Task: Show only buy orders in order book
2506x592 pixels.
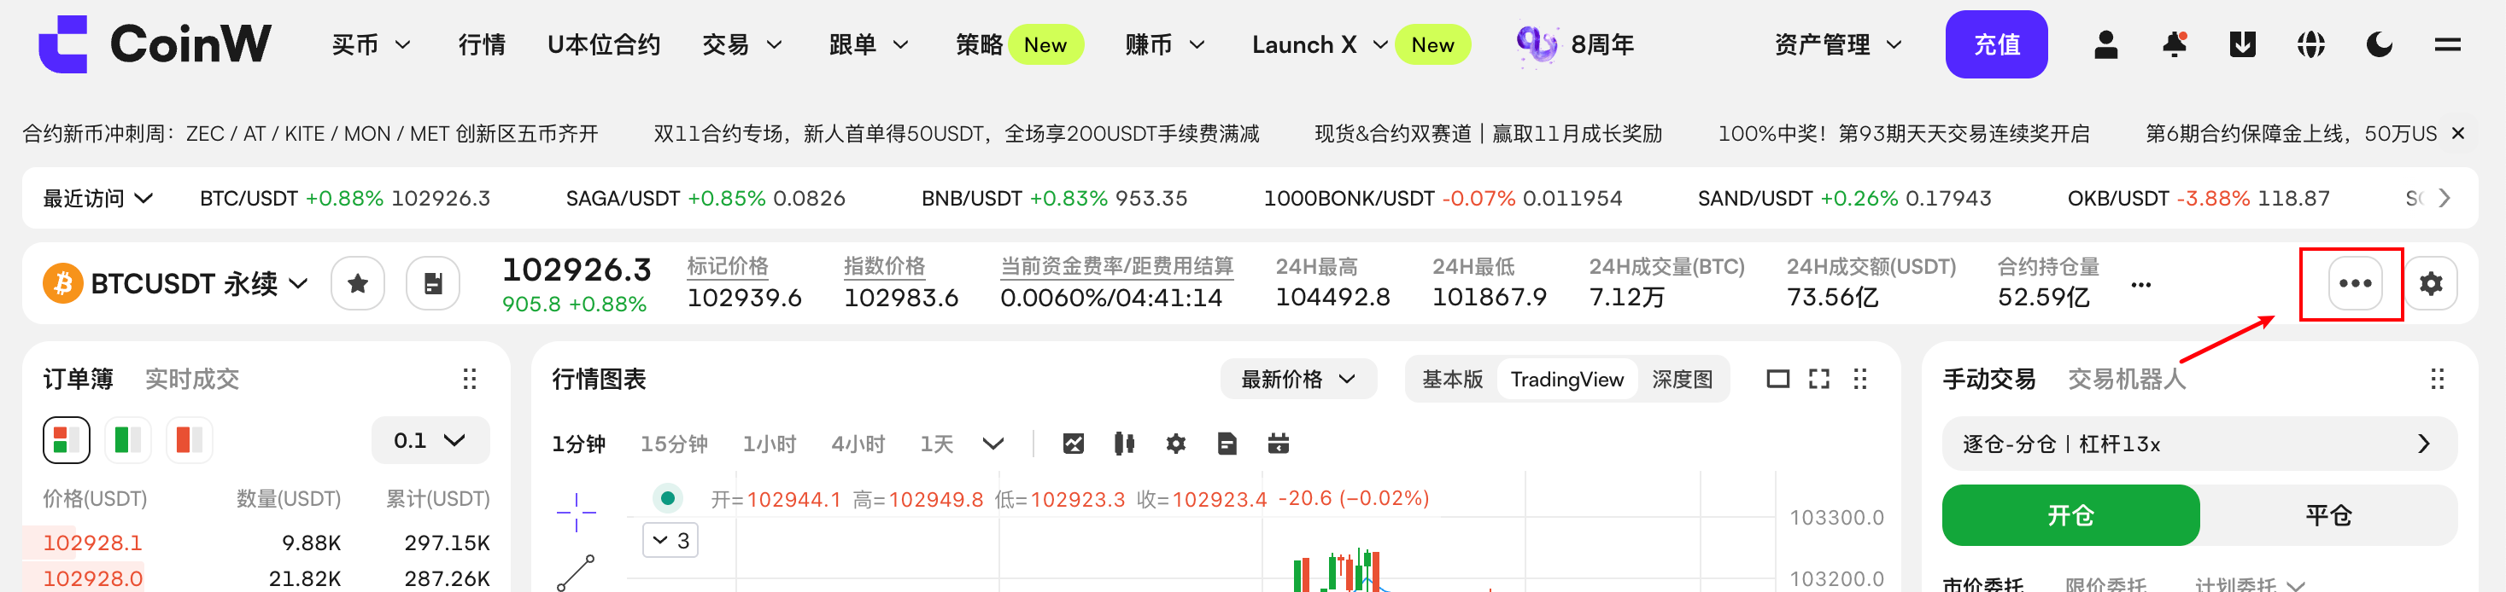Action: (x=127, y=440)
